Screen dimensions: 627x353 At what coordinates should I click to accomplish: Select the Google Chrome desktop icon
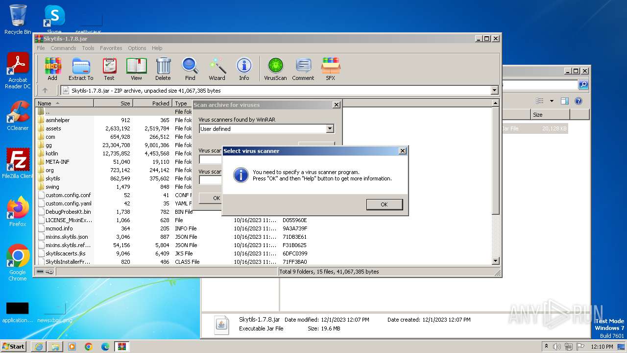[18, 263]
